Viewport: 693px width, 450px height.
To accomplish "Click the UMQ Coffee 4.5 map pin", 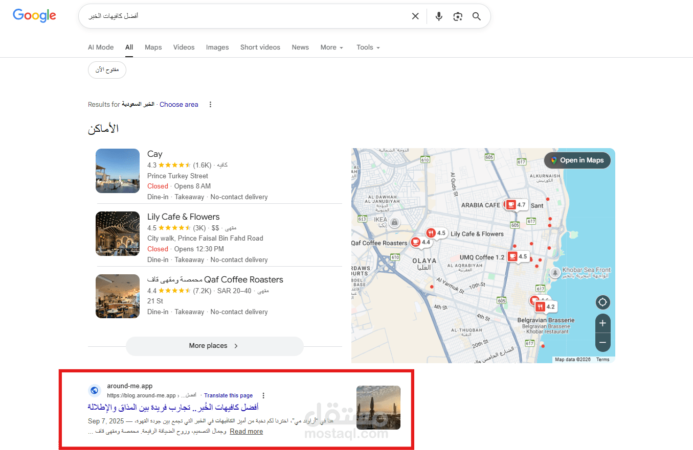I will point(518,256).
